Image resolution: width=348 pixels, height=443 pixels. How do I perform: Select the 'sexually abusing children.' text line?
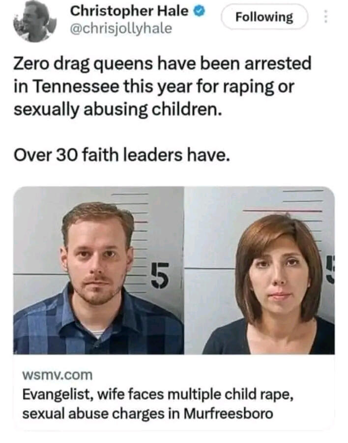118,110
